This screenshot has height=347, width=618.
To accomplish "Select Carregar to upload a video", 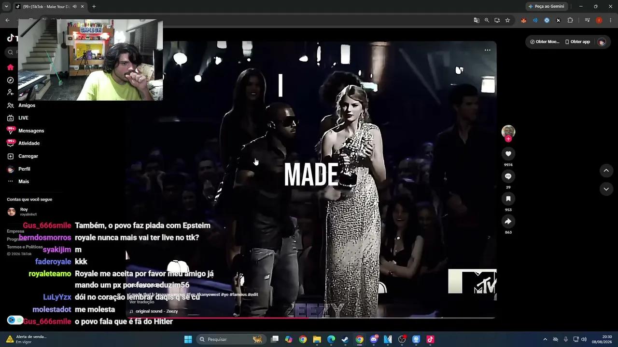I will 22,156.
